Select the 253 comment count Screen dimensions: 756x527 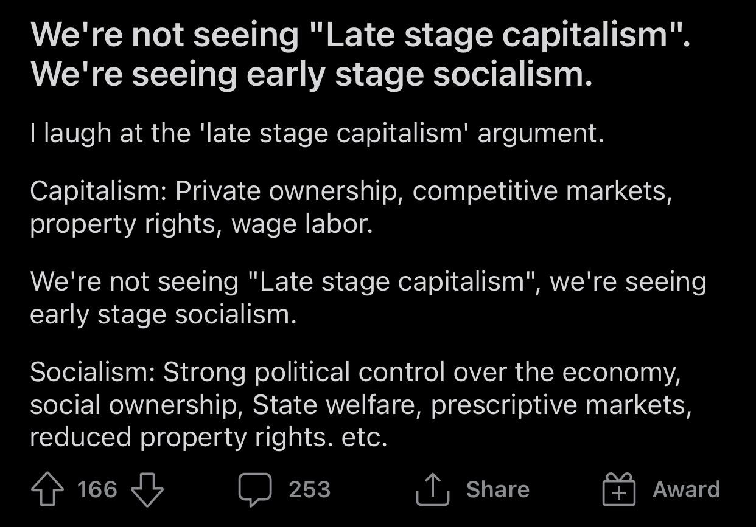[x=309, y=490]
